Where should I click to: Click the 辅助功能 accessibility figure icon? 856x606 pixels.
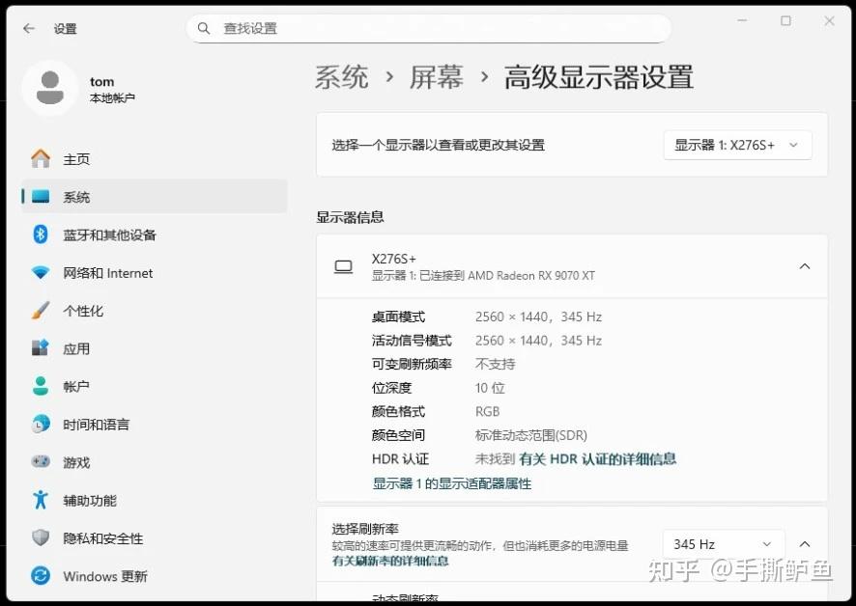click(x=41, y=500)
